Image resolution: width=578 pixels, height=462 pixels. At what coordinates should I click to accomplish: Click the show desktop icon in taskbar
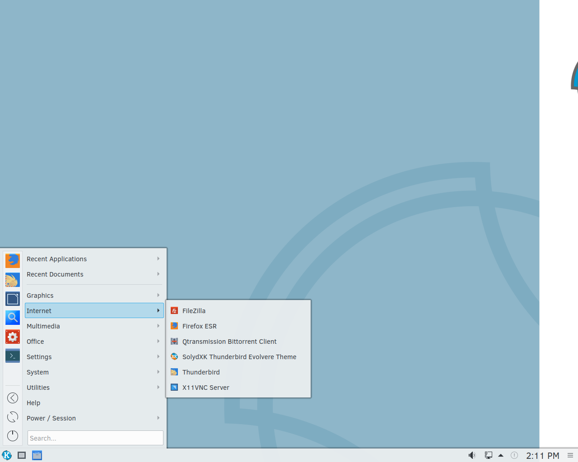coord(22,455)
